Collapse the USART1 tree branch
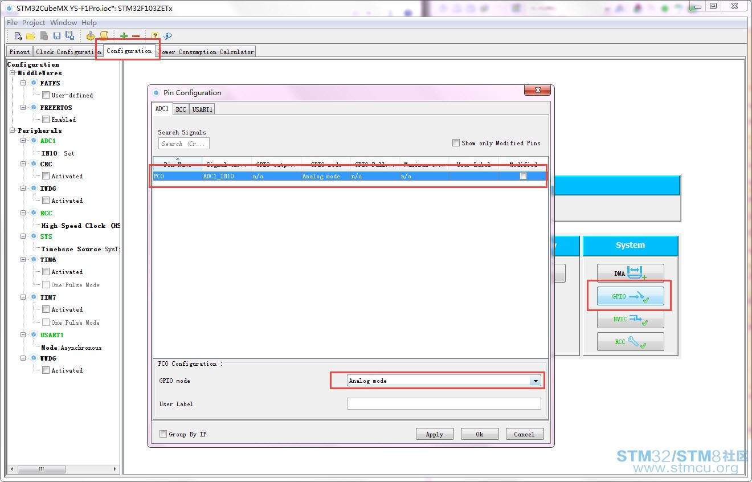This screenshot has width=752, height=482. click(x=23, y=335)
